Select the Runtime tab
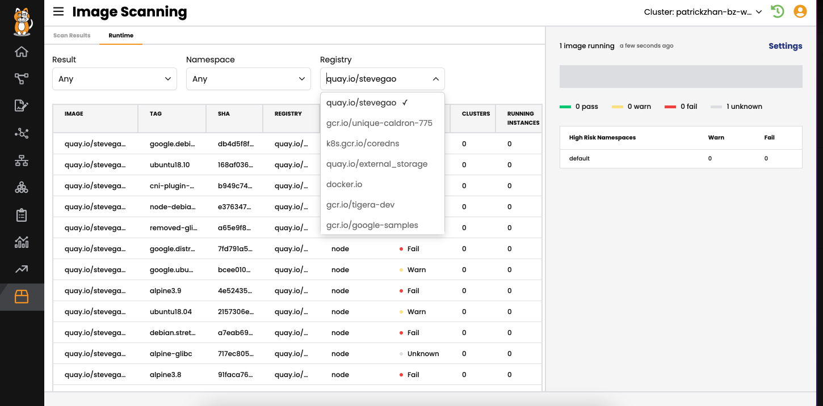823x406 pixels. (121, 35)
